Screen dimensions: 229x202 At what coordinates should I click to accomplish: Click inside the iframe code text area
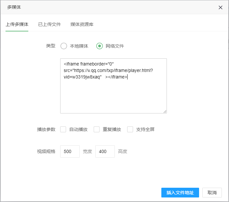coord(114,86)
